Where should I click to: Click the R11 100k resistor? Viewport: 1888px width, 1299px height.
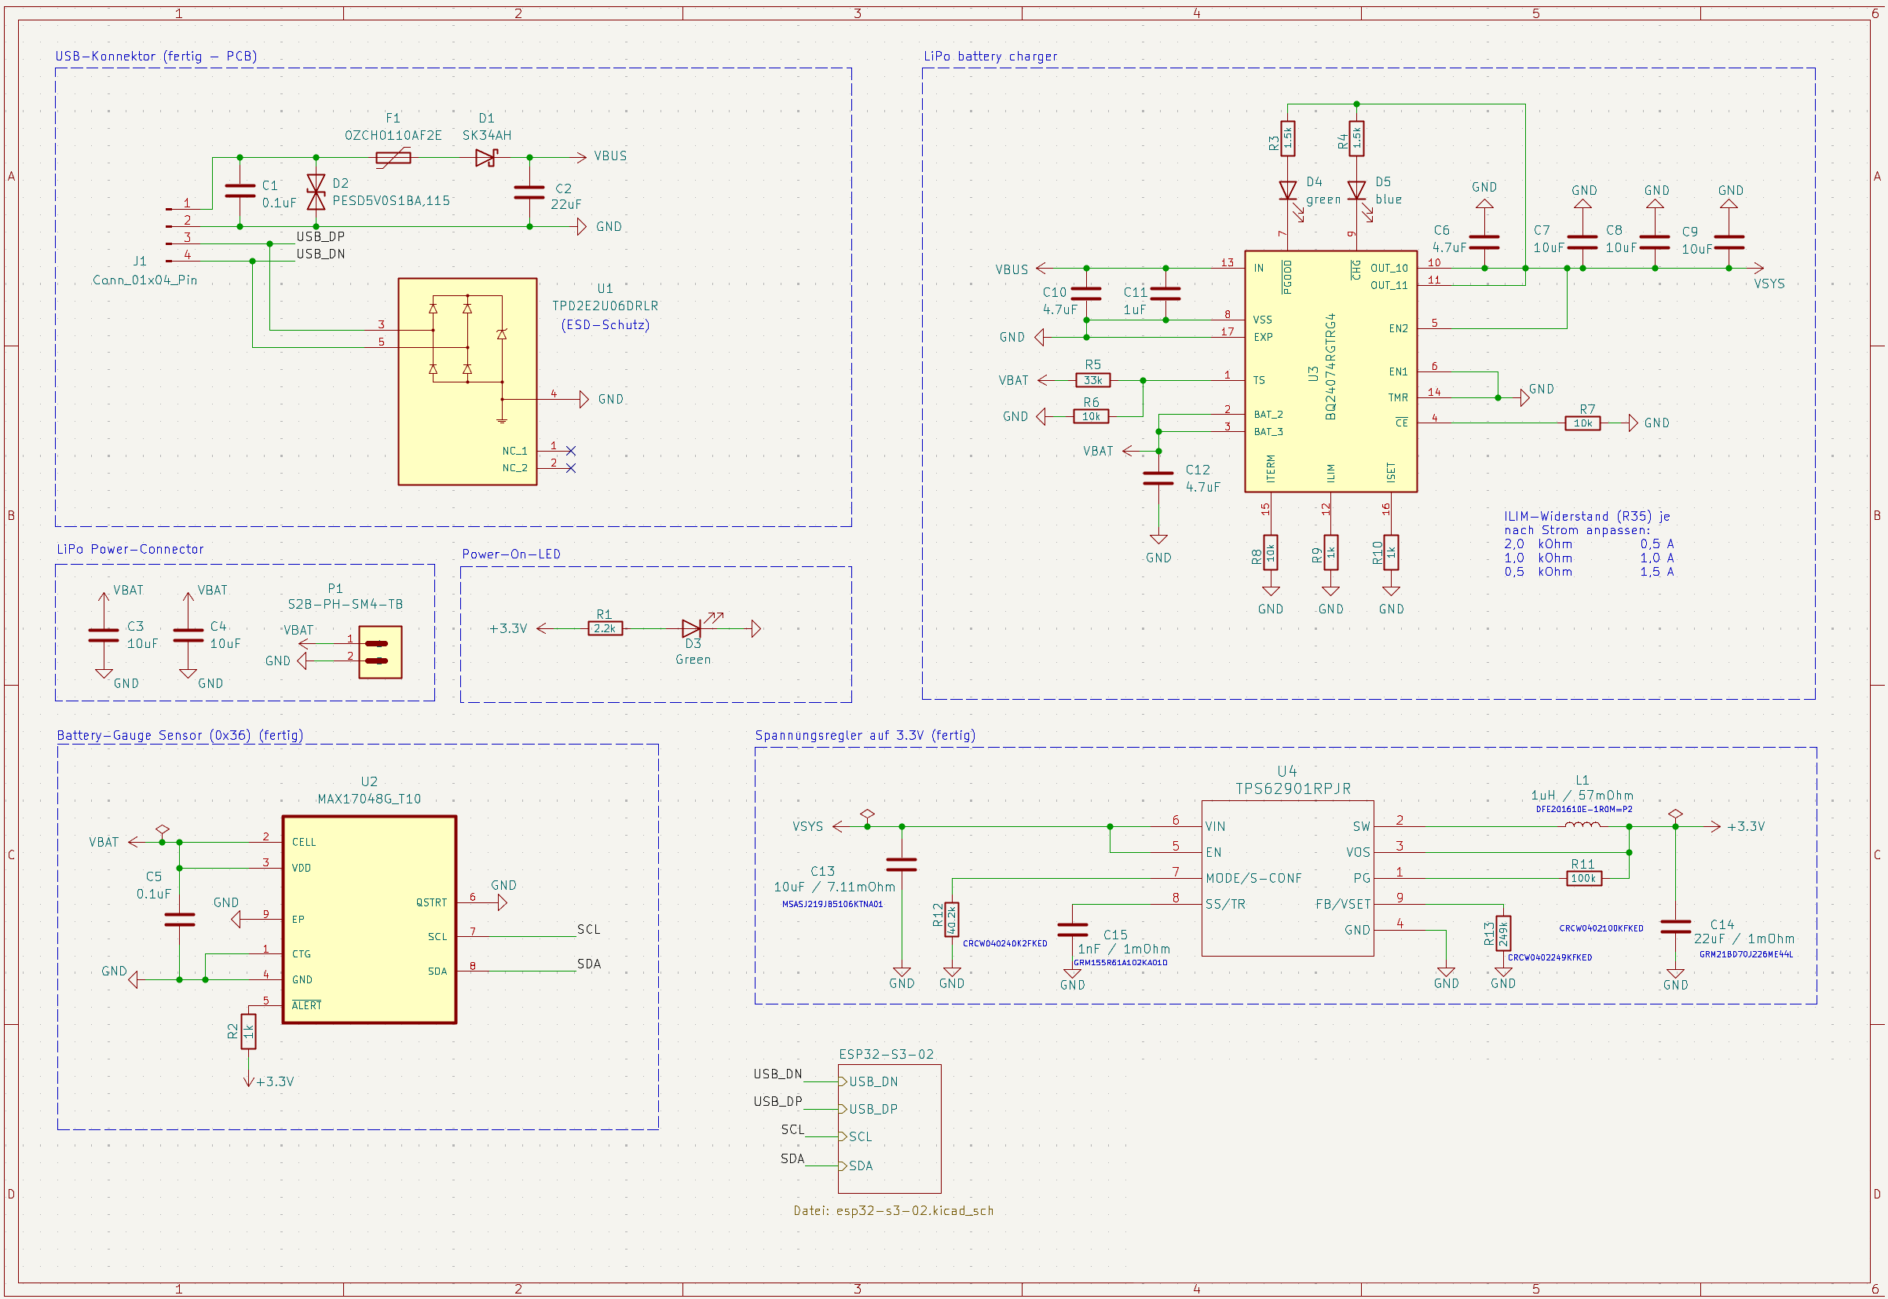coord(1583,879)
